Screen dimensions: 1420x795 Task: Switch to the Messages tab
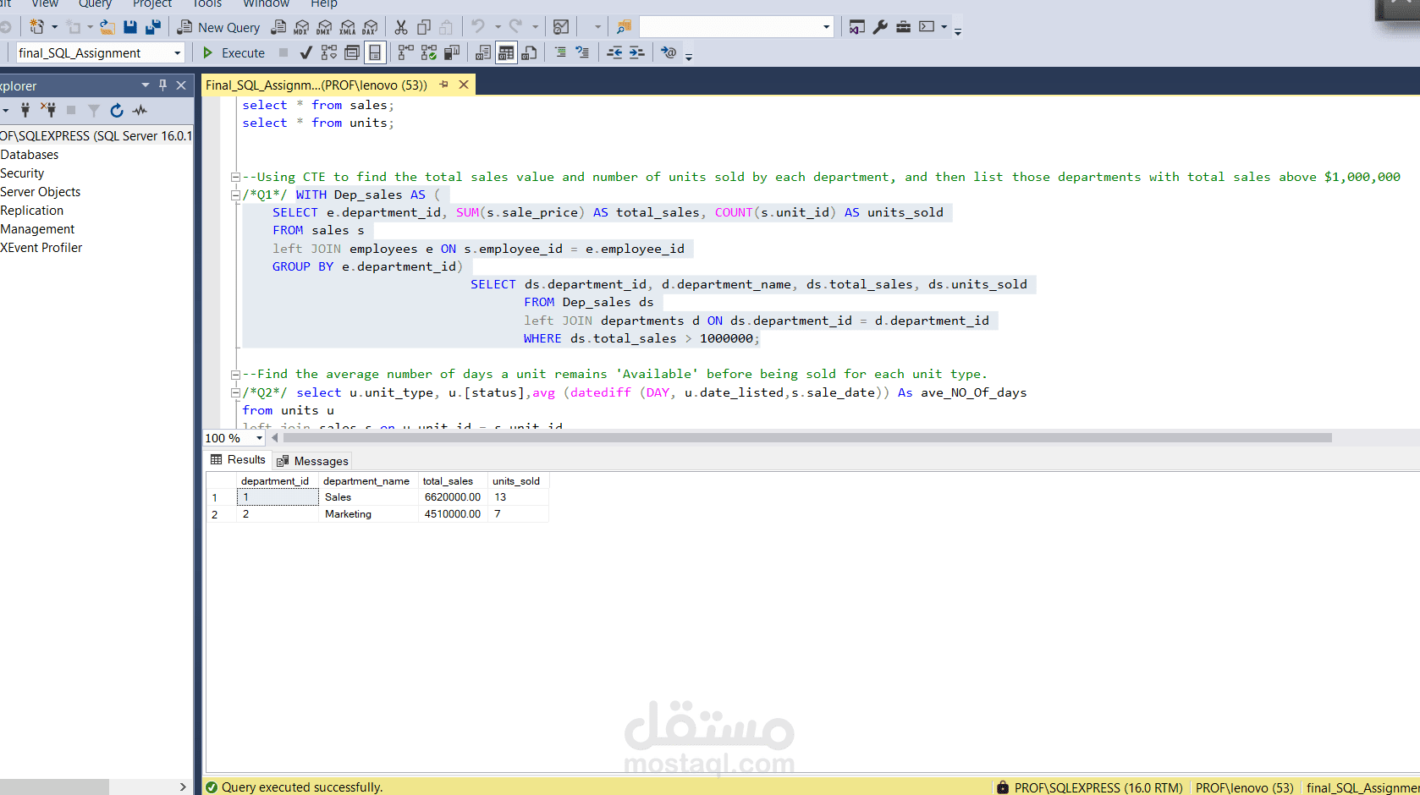(x=312, y=461)
